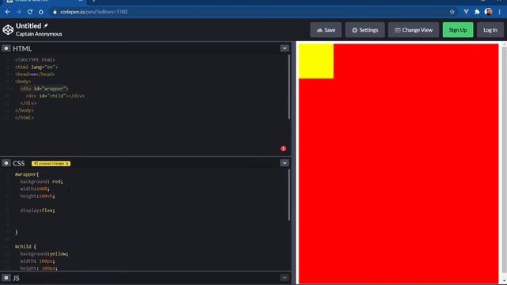Image resolution: width=507 pixels, height=285 pixels.
Task: Open pen Settings
Action: 364,30
